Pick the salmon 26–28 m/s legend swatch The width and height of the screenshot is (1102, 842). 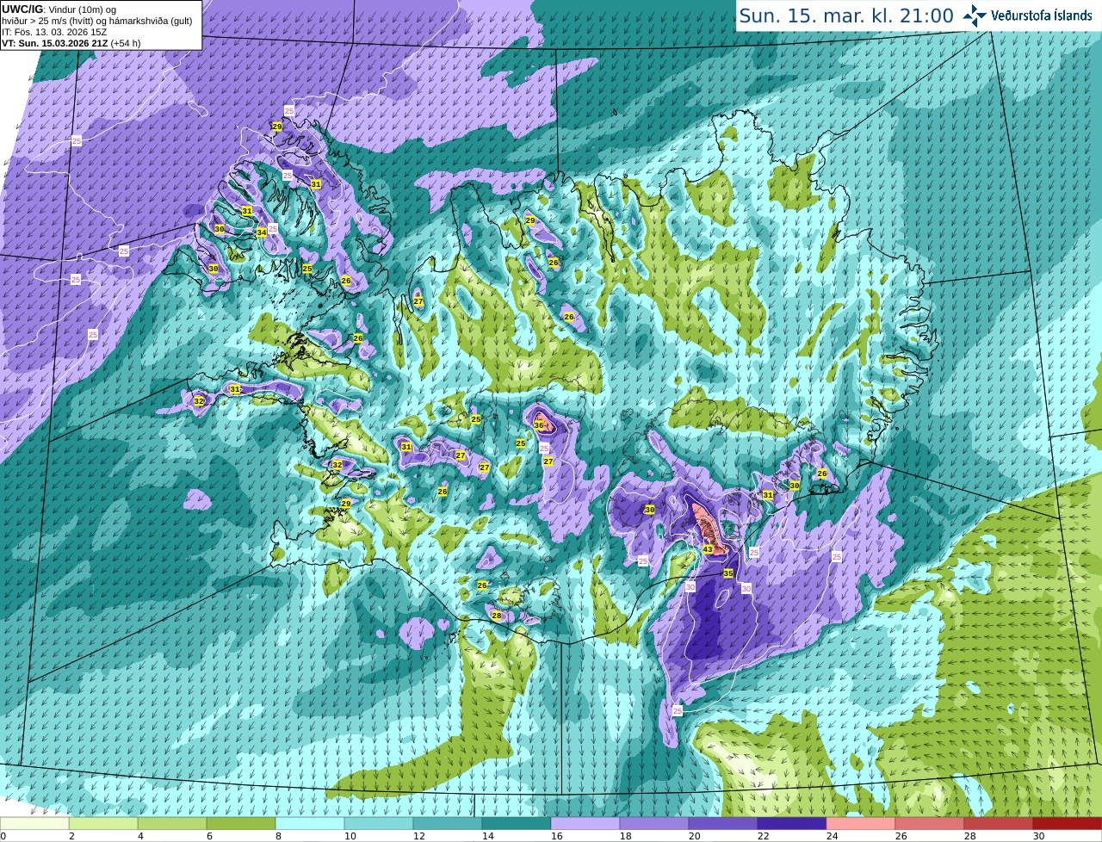pos(930,824)
